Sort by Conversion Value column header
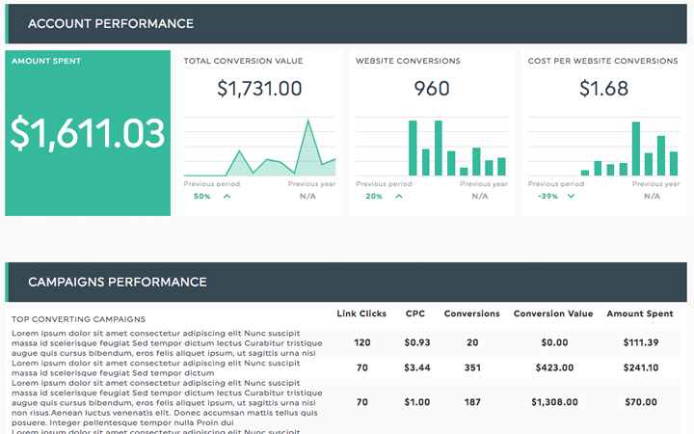694x434 pixels. (552, 313)
